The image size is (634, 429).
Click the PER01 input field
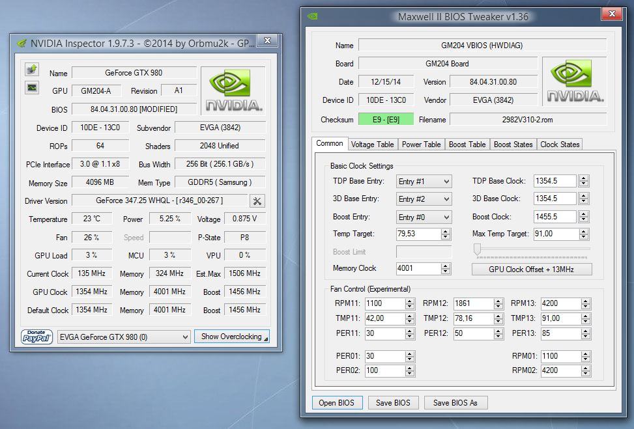pyautogui.click(x=385, y=356)
